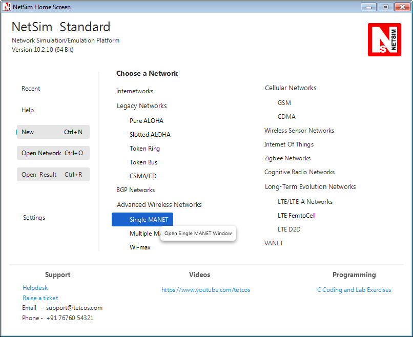Choose GSM network
Image resolution: width=413 pixels, height=337 pixels.
click(x=284, y=102)
